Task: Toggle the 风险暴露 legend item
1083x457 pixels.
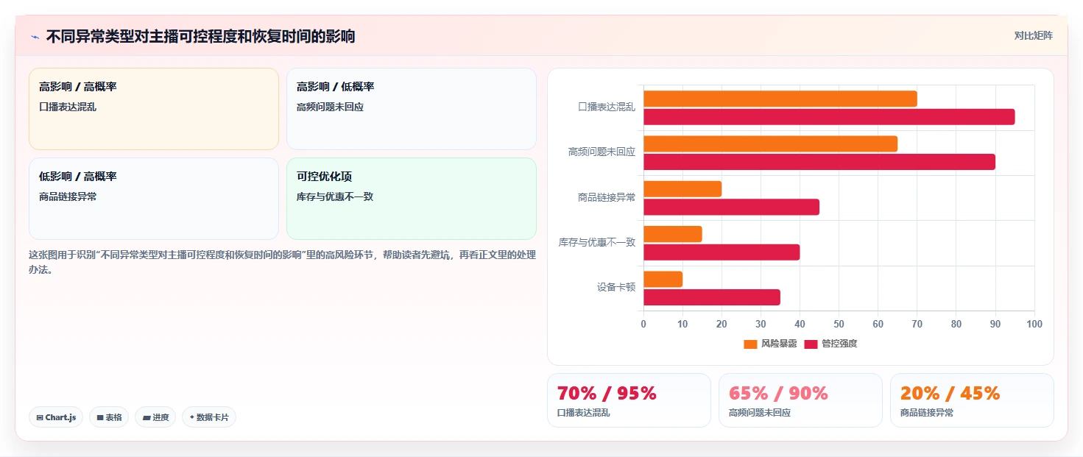Action: point(770,344)
